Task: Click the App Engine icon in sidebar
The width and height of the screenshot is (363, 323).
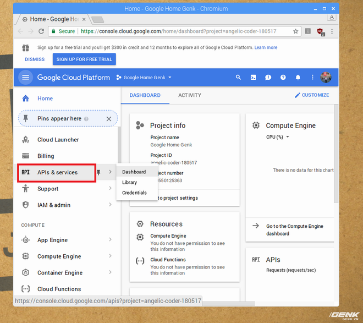Action: pos(26,240)
